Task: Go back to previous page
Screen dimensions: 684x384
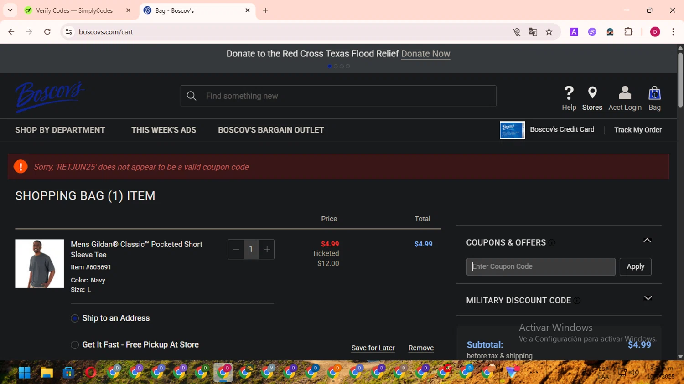Action: [x=11, y=32]
